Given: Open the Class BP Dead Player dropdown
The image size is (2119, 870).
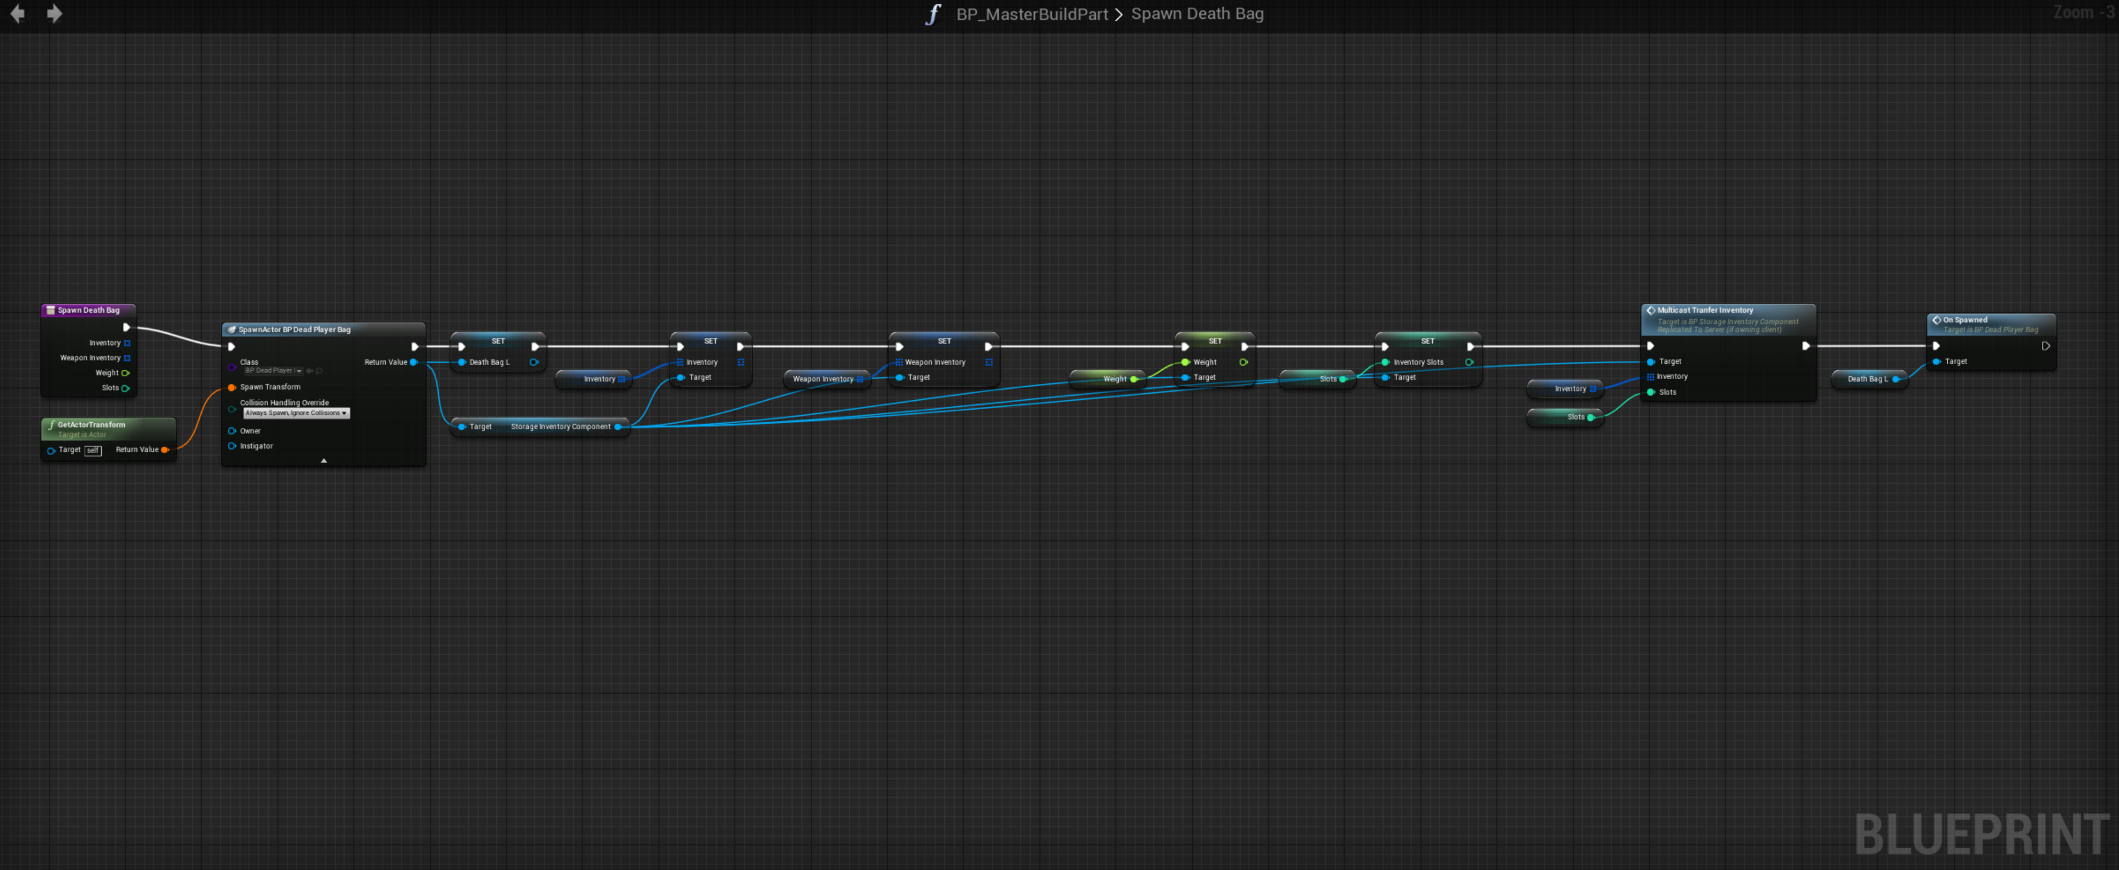Looking at the screenshot, I should click(274, 371).
